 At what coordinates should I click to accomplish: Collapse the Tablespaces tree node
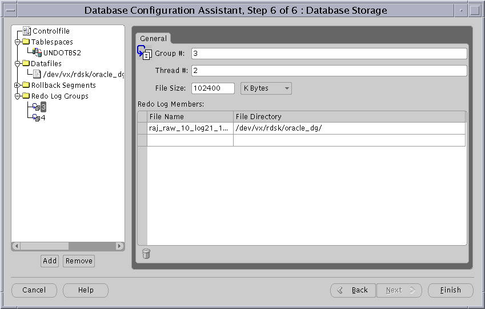[x=17, y=42]
